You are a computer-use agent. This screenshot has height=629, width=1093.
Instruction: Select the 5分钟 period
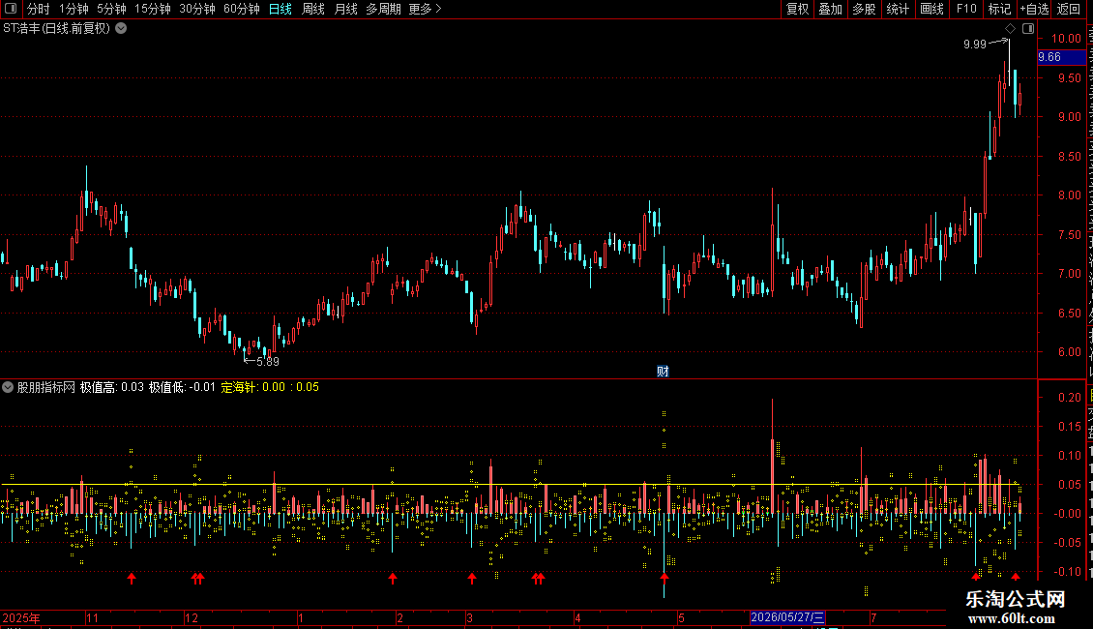pyautogui.click(x=111, y=9)
